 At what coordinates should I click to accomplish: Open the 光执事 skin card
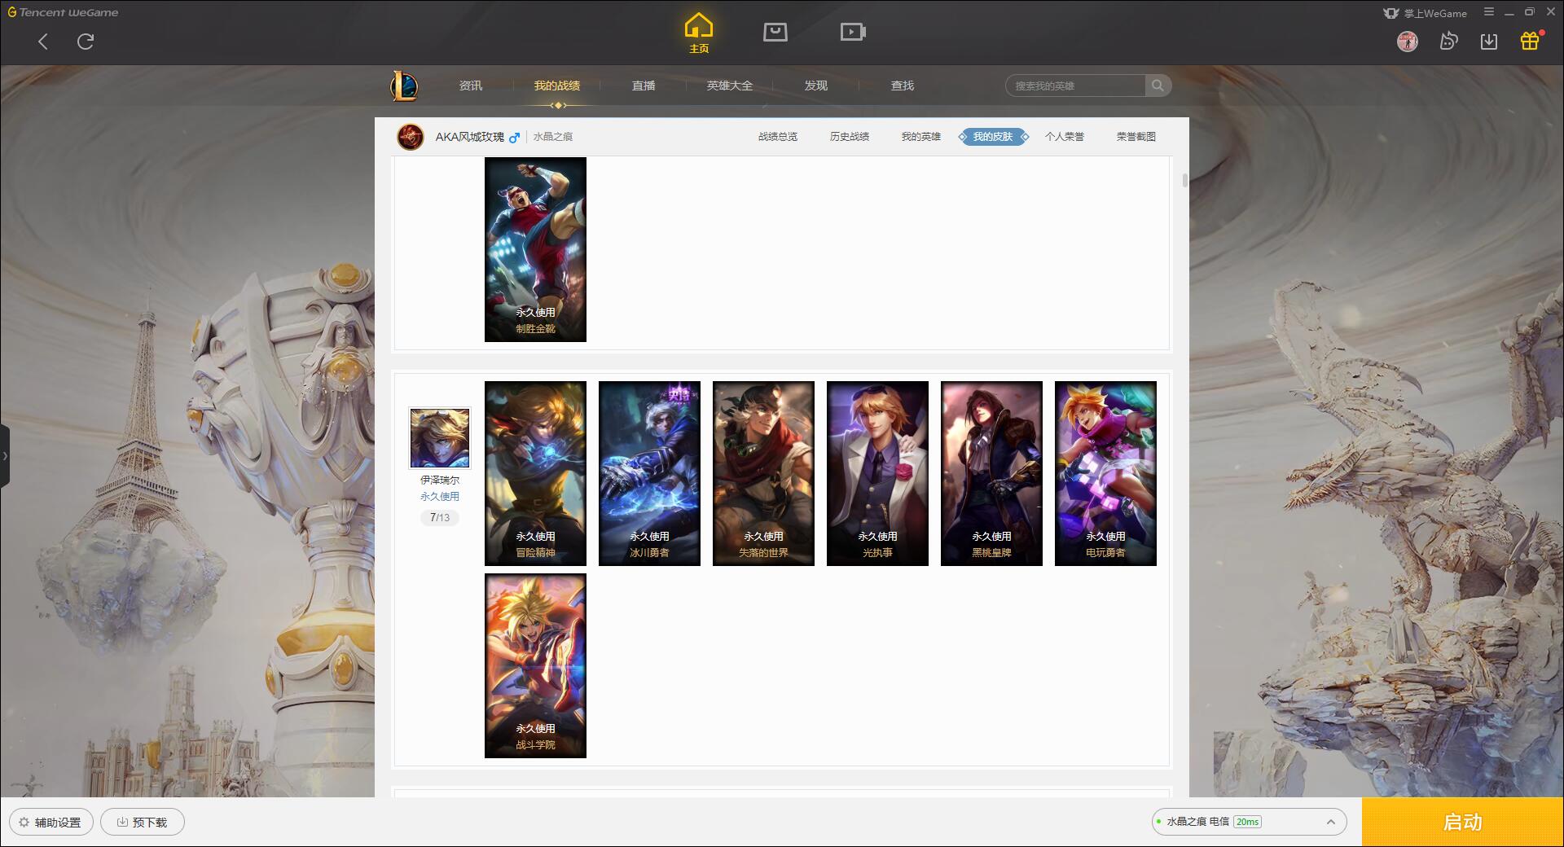[877, 473]
